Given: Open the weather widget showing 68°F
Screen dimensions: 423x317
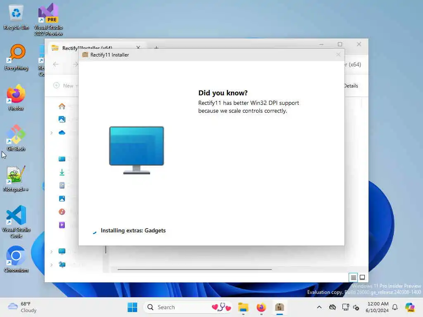Looking at the screenshot, I should [22, 307].
